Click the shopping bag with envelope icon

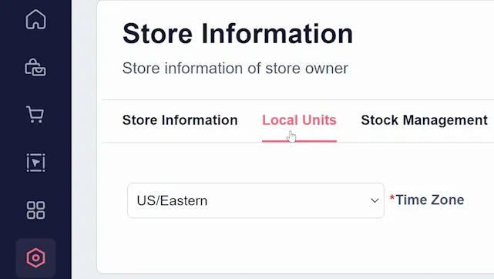(35, 67)
